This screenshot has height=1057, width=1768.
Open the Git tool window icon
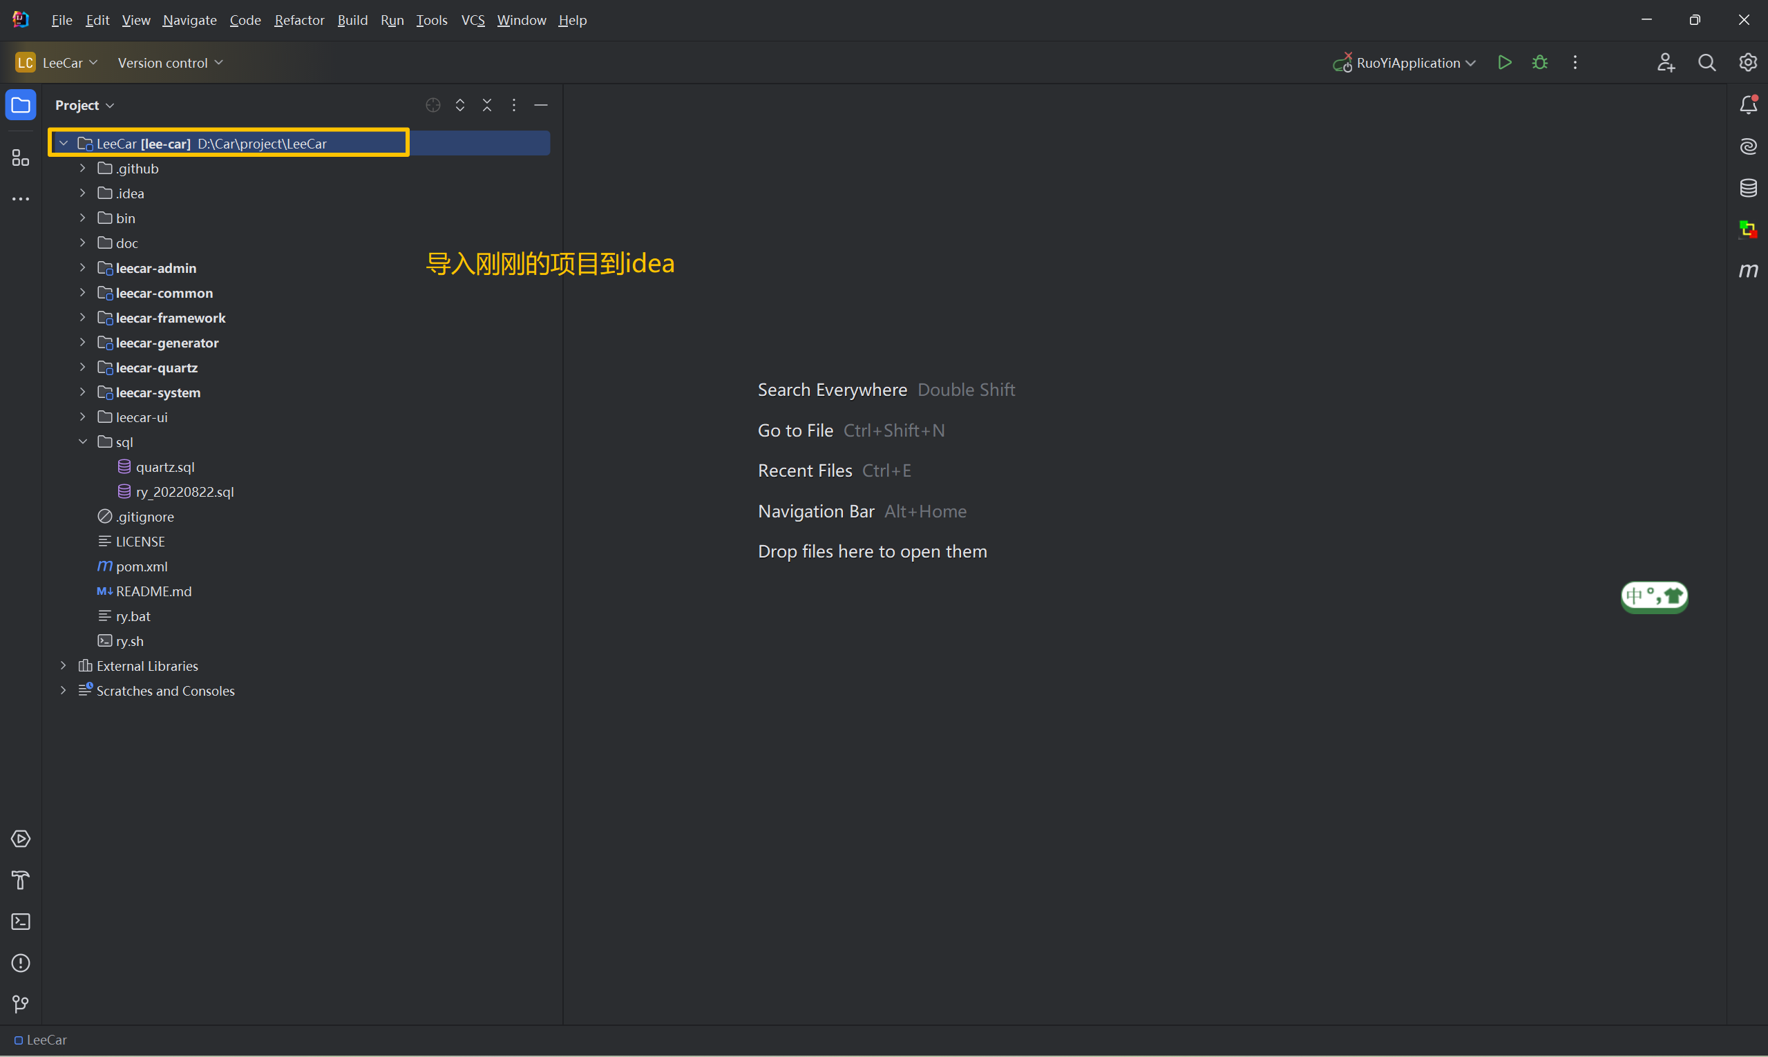[x=21, y=1004]
